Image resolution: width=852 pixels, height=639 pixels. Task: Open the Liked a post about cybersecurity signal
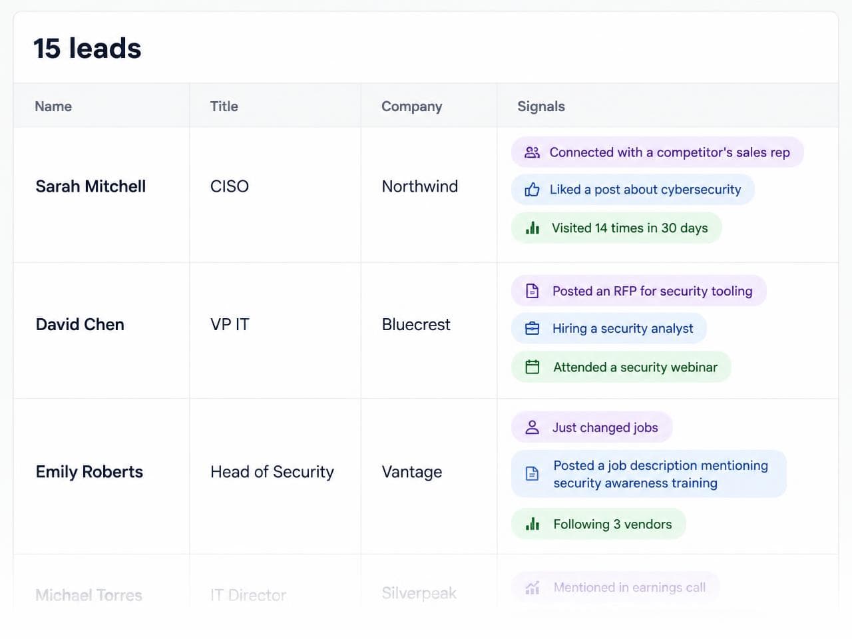pos(632,190)
